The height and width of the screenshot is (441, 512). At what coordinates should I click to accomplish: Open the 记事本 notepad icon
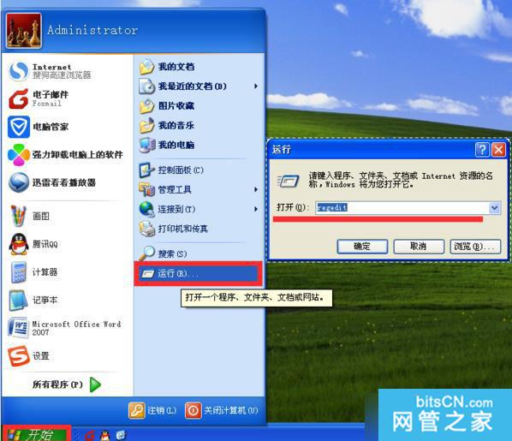[18, 301]
